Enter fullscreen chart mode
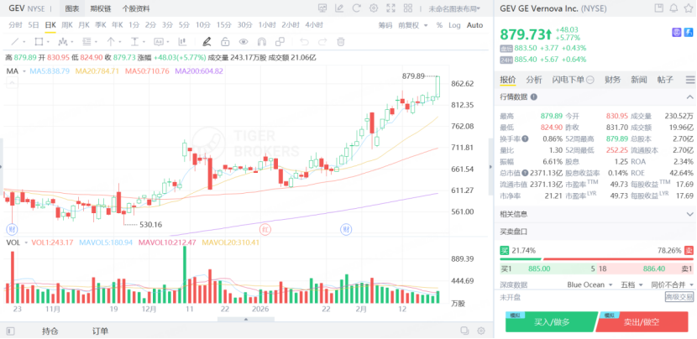Image resolution: width=697 pixels, height=339 pixels. (x=390, y=8)
